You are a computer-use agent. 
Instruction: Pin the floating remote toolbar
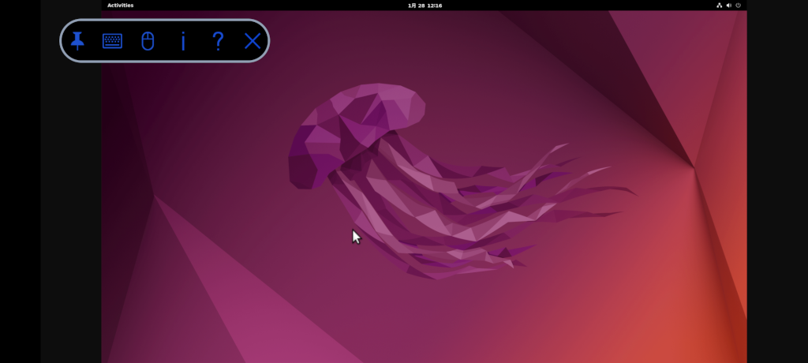pos(77,41)
